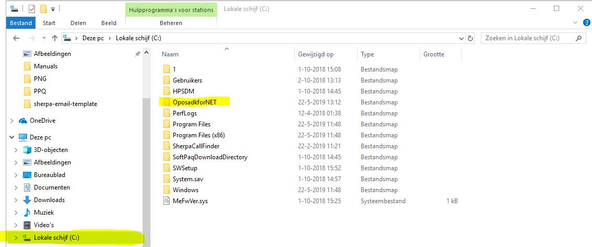Open the Bestand menu tab
The image size is (592, 247).
point(21,23)
